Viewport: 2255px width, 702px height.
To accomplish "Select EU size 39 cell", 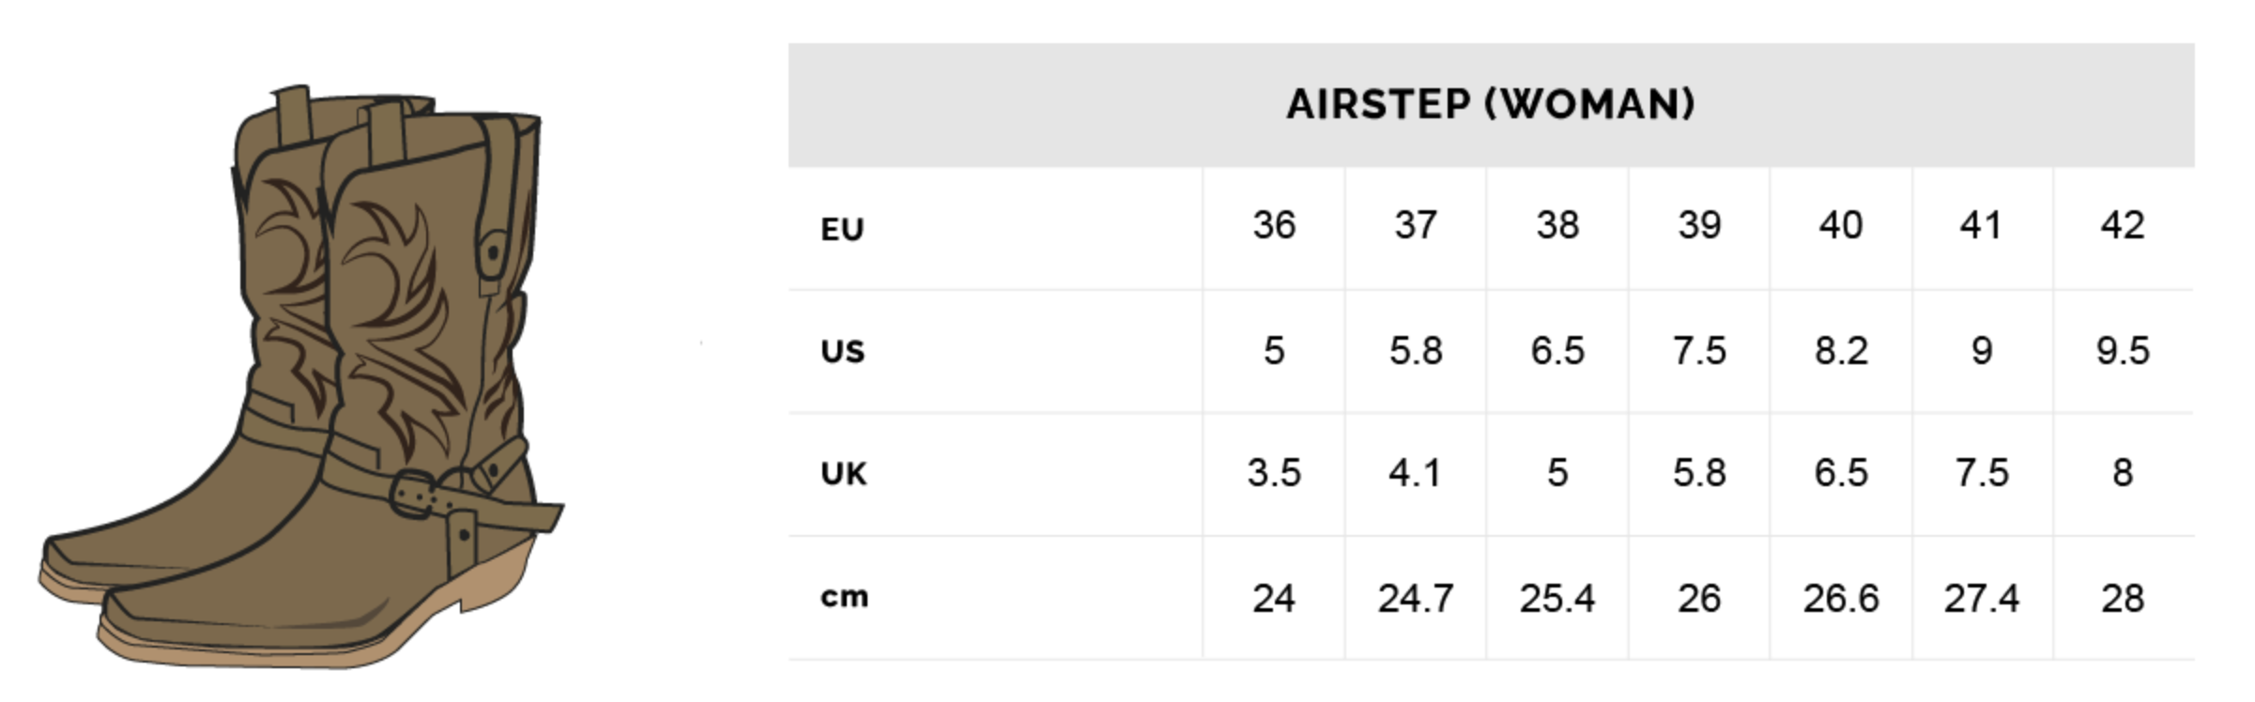I will click(x=1699, y=225).
